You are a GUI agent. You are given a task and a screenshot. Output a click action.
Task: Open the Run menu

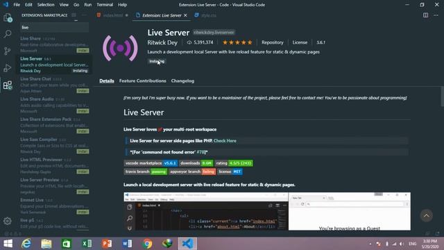[x=88, y=5]
